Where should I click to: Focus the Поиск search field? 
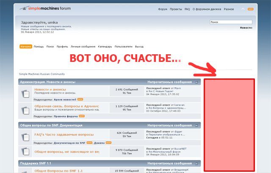[x=231, y=22]
